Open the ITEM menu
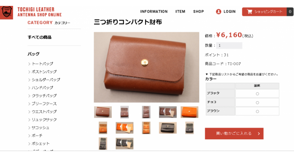Screen dimensions: 294x157 tap(180, 12)
